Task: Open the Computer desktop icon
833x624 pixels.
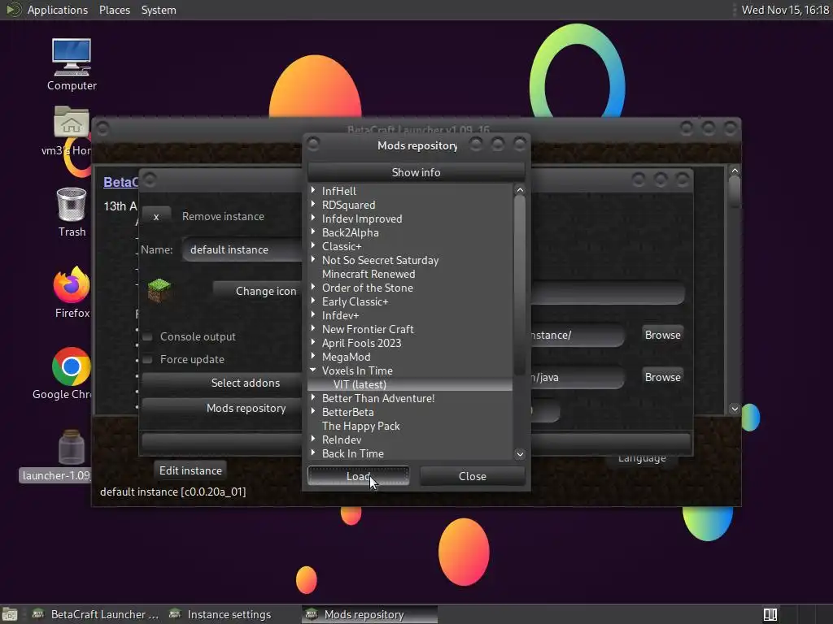Action: 72,63
